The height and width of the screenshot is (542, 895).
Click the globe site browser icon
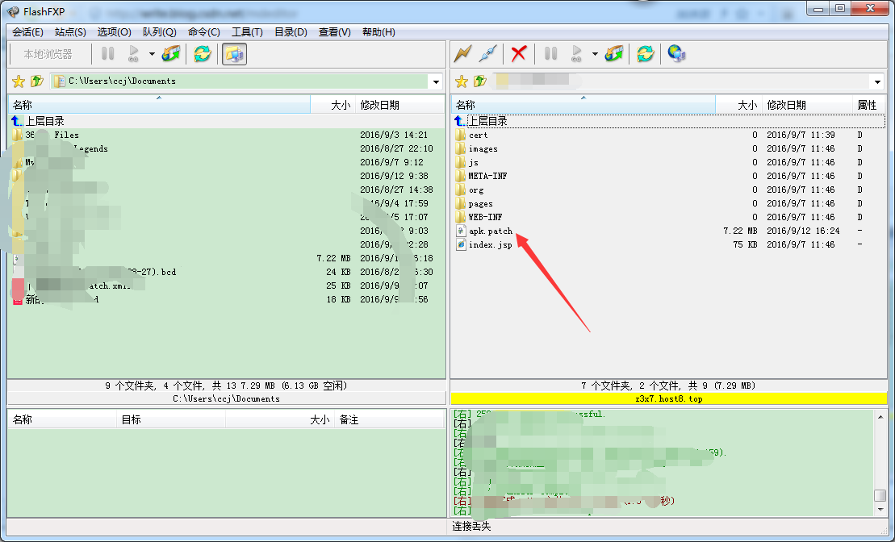pyautogui.click(x=676, y=53)
